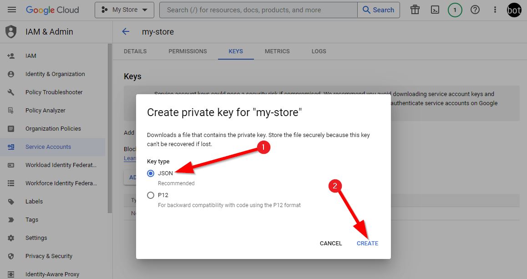Select the JSON key type
This screenshot has height=279, width=527.
(151, 173)
